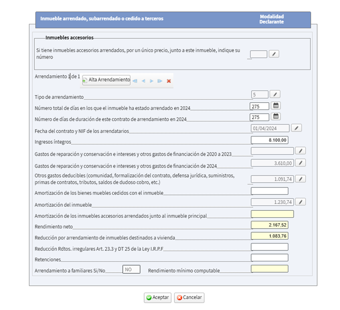This screenshot has height=310, width=340.
Task: Click the Alta Arrendamiento button
Action: click(106, 80)
